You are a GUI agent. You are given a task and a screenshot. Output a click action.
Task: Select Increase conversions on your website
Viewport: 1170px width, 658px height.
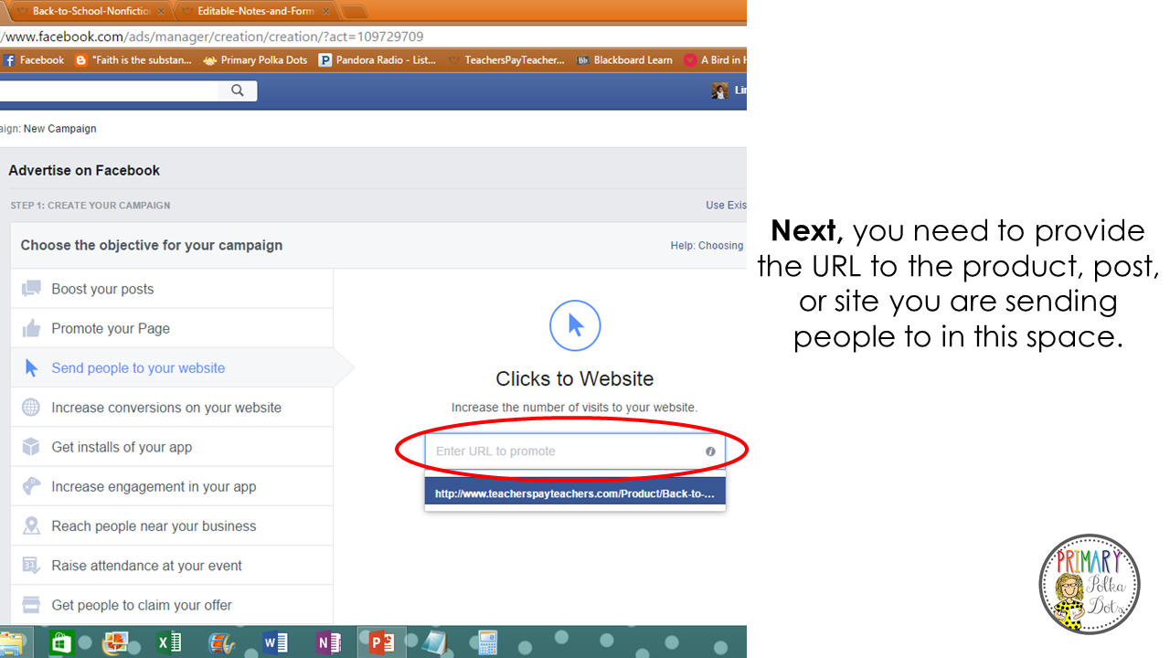pos(172,408)
